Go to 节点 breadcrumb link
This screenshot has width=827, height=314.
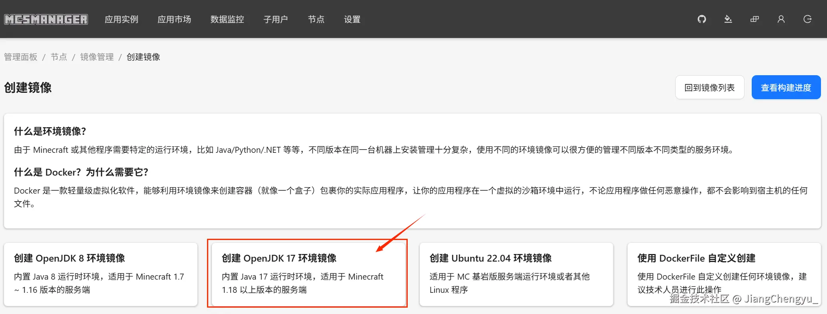[59, 57]
